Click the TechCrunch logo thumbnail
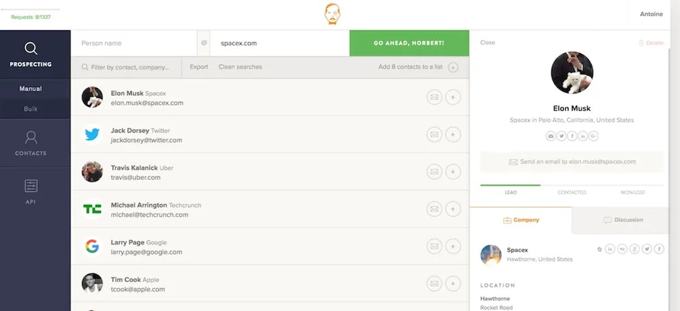This screenshot has width=680, height=311. click(x=92, y=209)
